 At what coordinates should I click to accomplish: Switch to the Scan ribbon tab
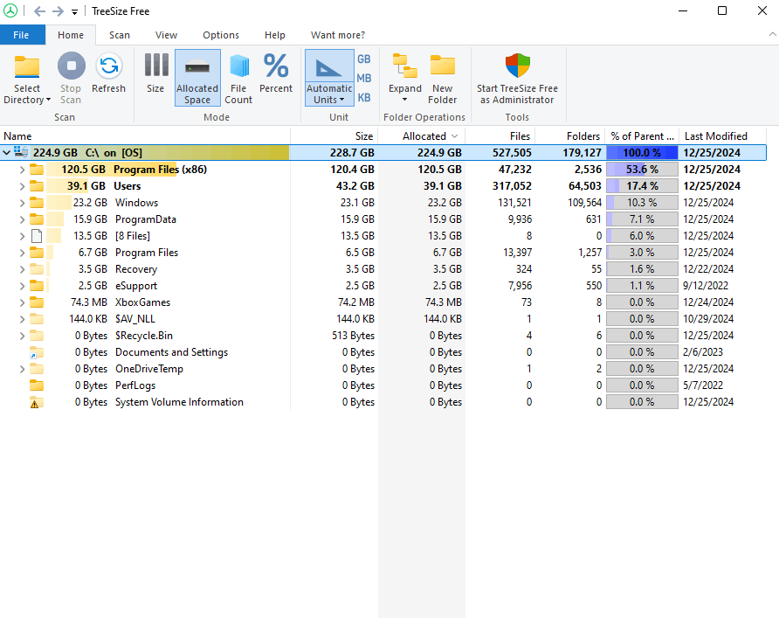(120, 35)
